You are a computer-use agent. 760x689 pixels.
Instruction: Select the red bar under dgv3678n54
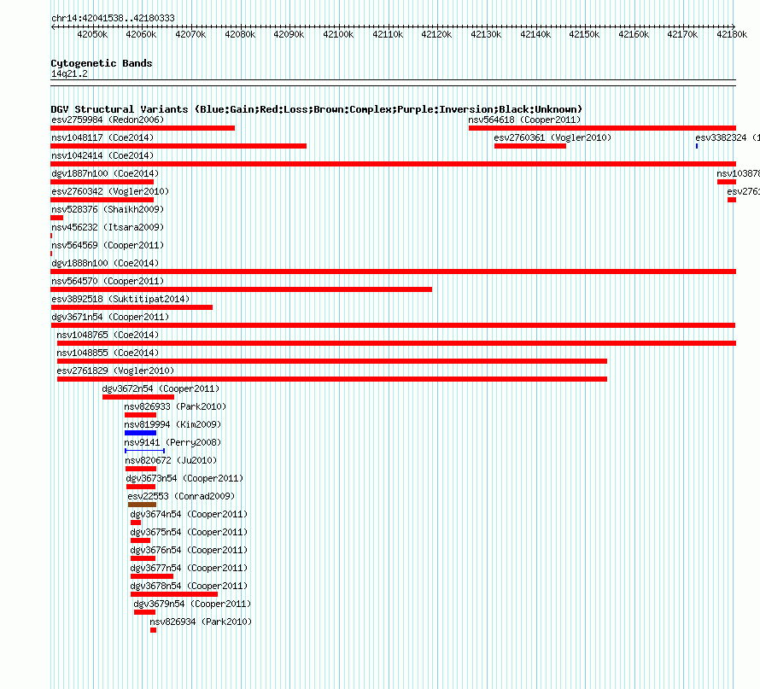174,594
